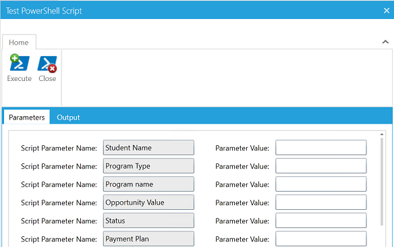Click the Status parameter name field

click(x=148, y=221)
